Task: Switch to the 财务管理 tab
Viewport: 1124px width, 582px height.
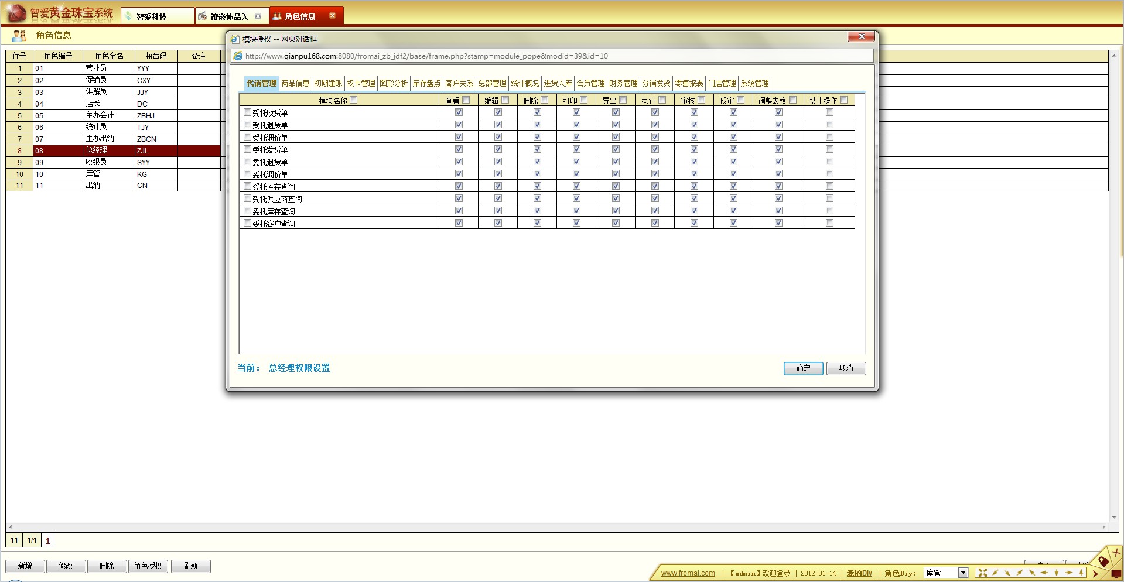Action: tap(623, 83)
